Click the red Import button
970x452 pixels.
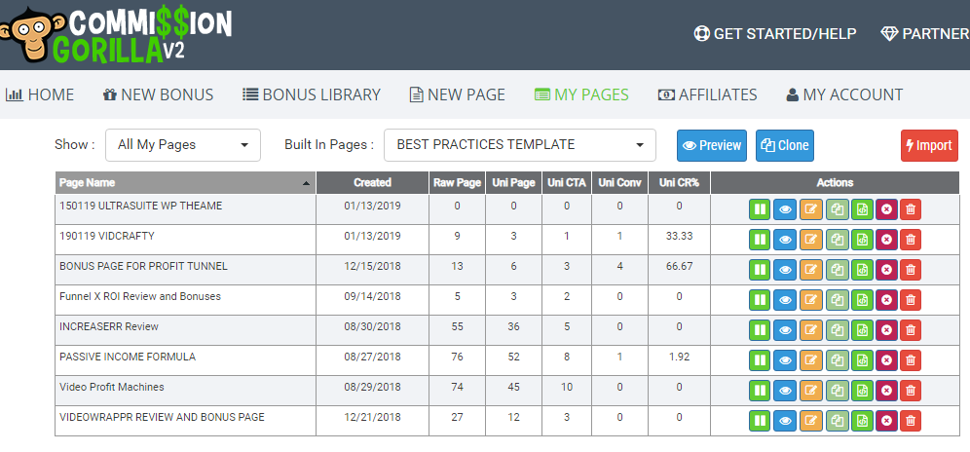pyautogui.click(x=929, y=145)
